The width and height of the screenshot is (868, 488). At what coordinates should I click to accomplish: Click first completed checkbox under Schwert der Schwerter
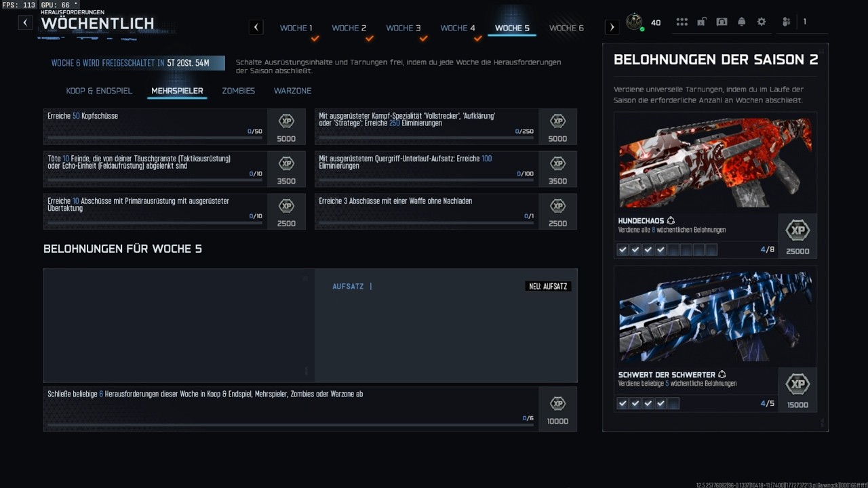tap(623, 404)
